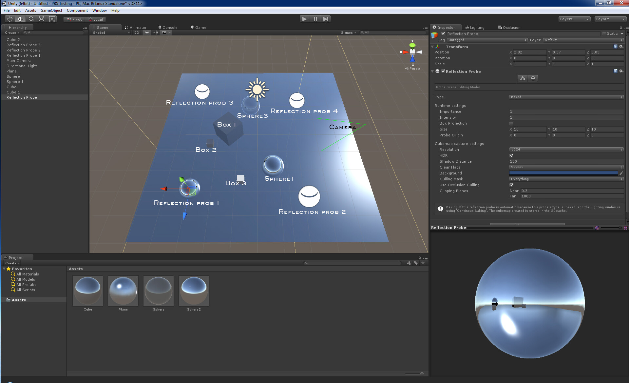Toggle scene lighting sun icon
The height and width of the screenshot is (383, 629).
tap(147, 32)
